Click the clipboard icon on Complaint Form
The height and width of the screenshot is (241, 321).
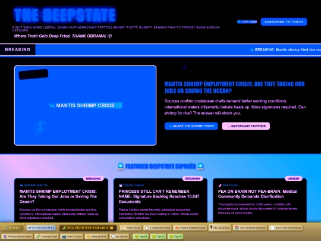tap(147, 228)
